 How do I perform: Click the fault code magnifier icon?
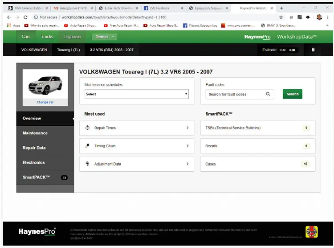coord(268,94)
